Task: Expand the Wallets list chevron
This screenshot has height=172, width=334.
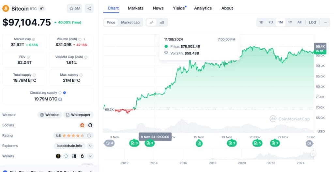Action: click(x=90, y=156)
